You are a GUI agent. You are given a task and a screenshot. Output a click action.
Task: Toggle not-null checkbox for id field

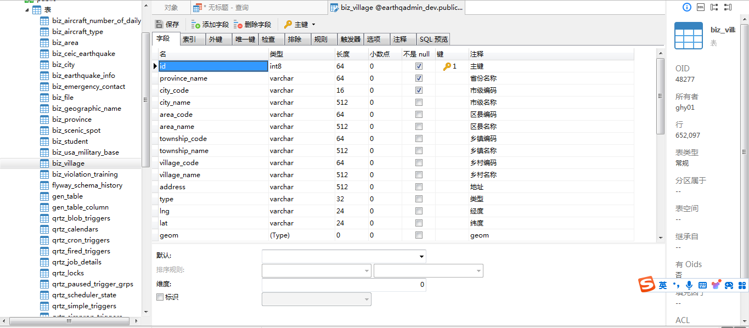[419, 66]
